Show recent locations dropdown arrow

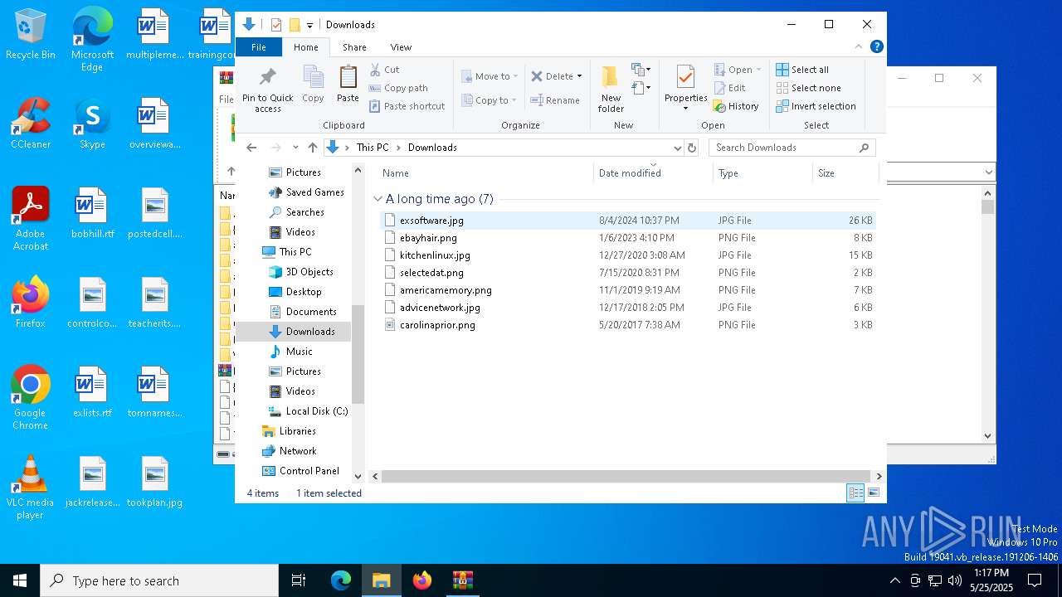295,148
